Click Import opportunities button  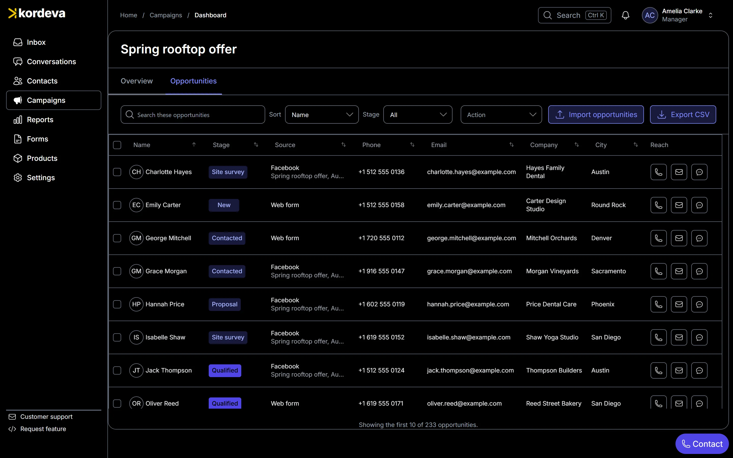pos(596,114)
